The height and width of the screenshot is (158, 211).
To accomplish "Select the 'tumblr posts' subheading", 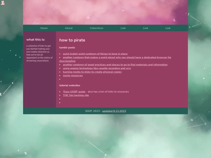I will pos(67,48).
